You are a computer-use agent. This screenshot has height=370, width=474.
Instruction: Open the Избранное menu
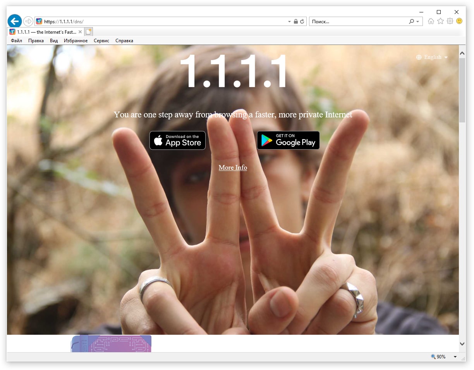76,41
